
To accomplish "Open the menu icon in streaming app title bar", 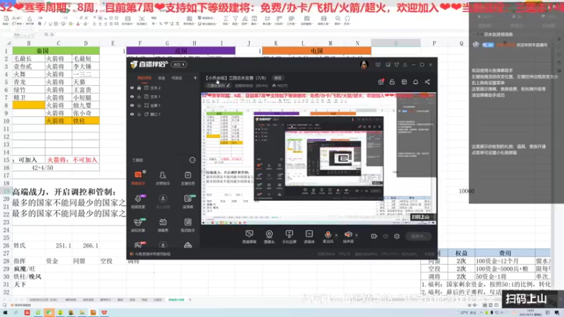I will pos(405,65).
